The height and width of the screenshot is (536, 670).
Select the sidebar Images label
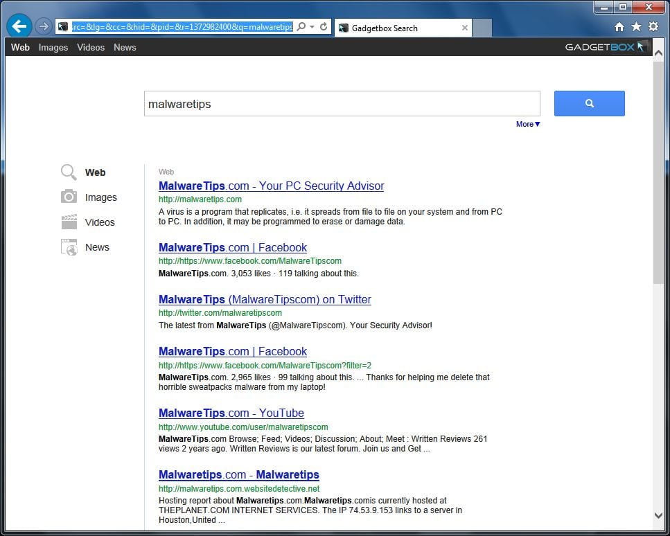click(x=101, y=197)
